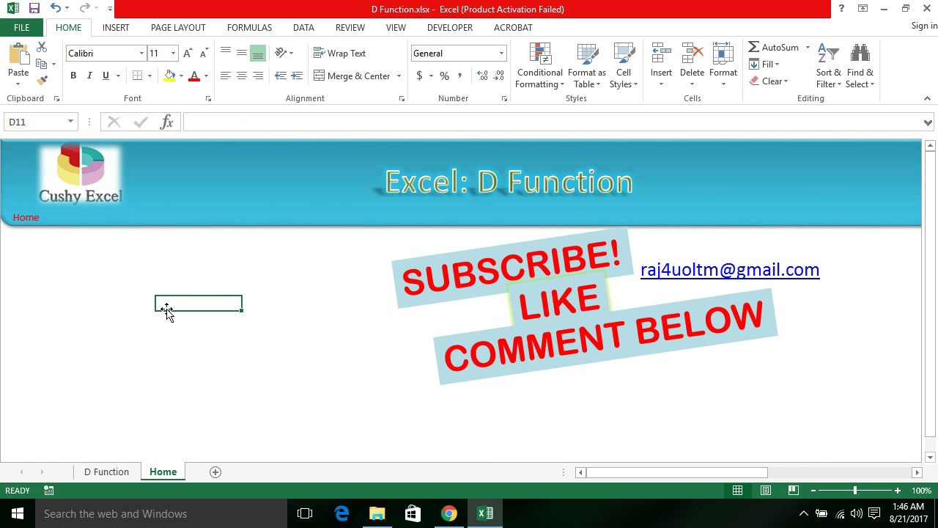Save the workbook from the quick access toolbar
938x528 pixels.
tap(34, 9)
